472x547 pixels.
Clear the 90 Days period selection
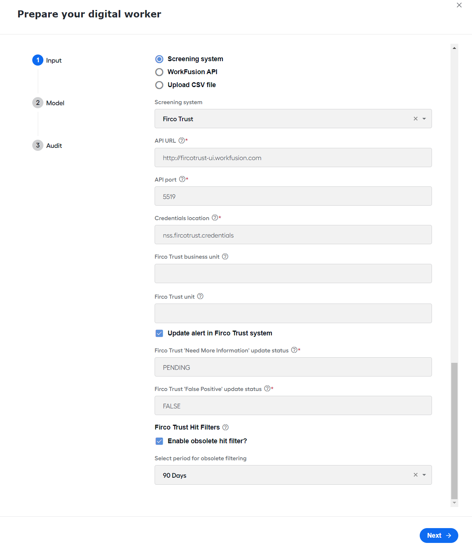[416, 475]
